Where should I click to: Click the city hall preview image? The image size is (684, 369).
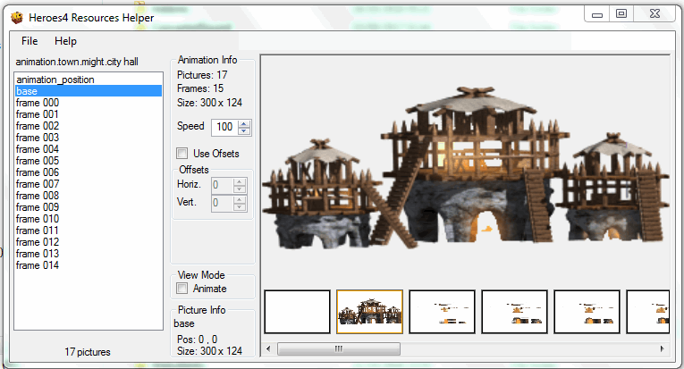tap(466, 168)
